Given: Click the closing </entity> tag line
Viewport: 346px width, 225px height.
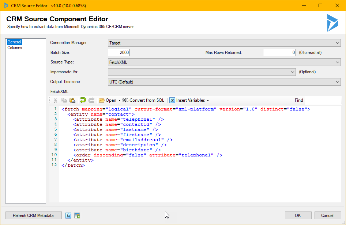Looking at the screenshot, I should coord(80,160).
